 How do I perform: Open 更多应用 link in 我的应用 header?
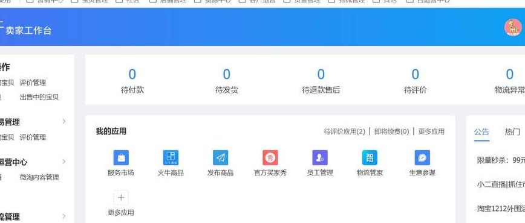431,131
